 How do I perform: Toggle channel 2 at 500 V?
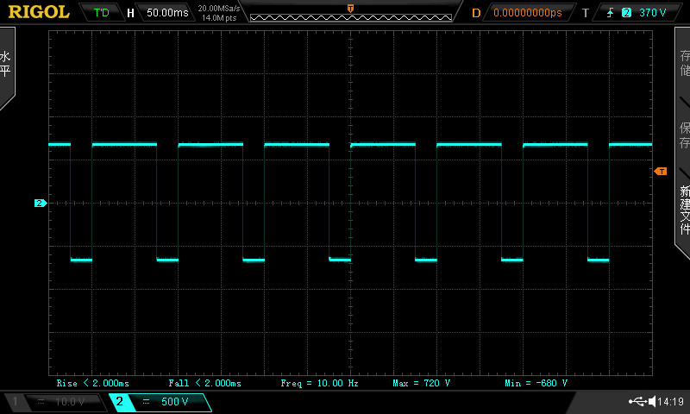tap(160, 402)
